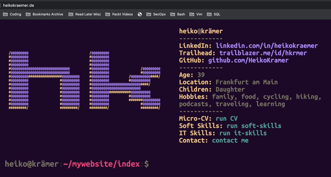
Task: Open the Bookmarks Archive folder
Action: point(44,14)
